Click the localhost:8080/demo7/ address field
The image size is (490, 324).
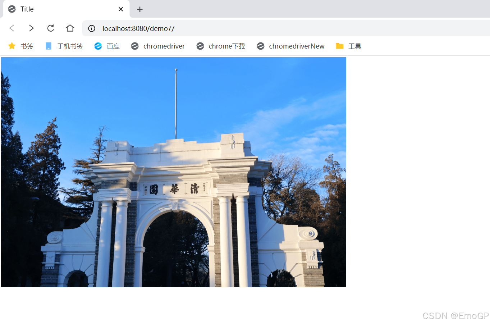pyautogui.click(x=286, y=28)
